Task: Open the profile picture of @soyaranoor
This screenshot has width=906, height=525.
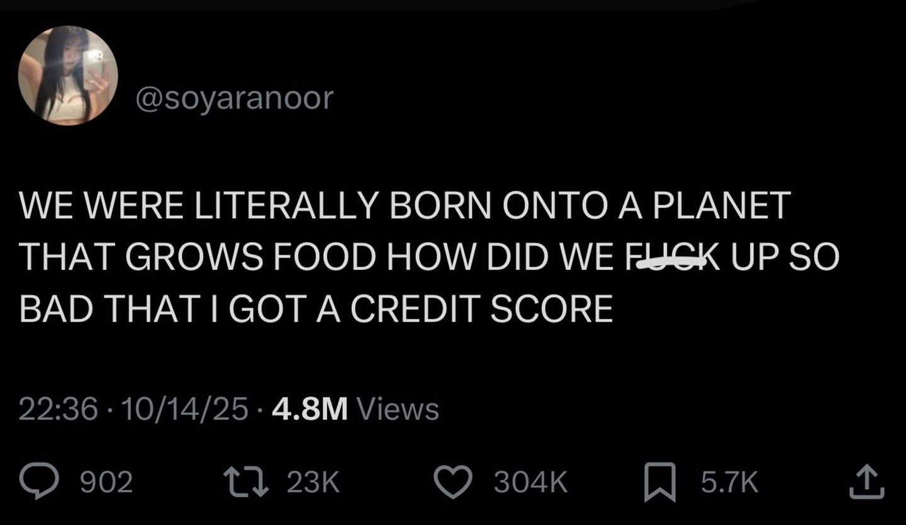Action: [x=68, y=75]
